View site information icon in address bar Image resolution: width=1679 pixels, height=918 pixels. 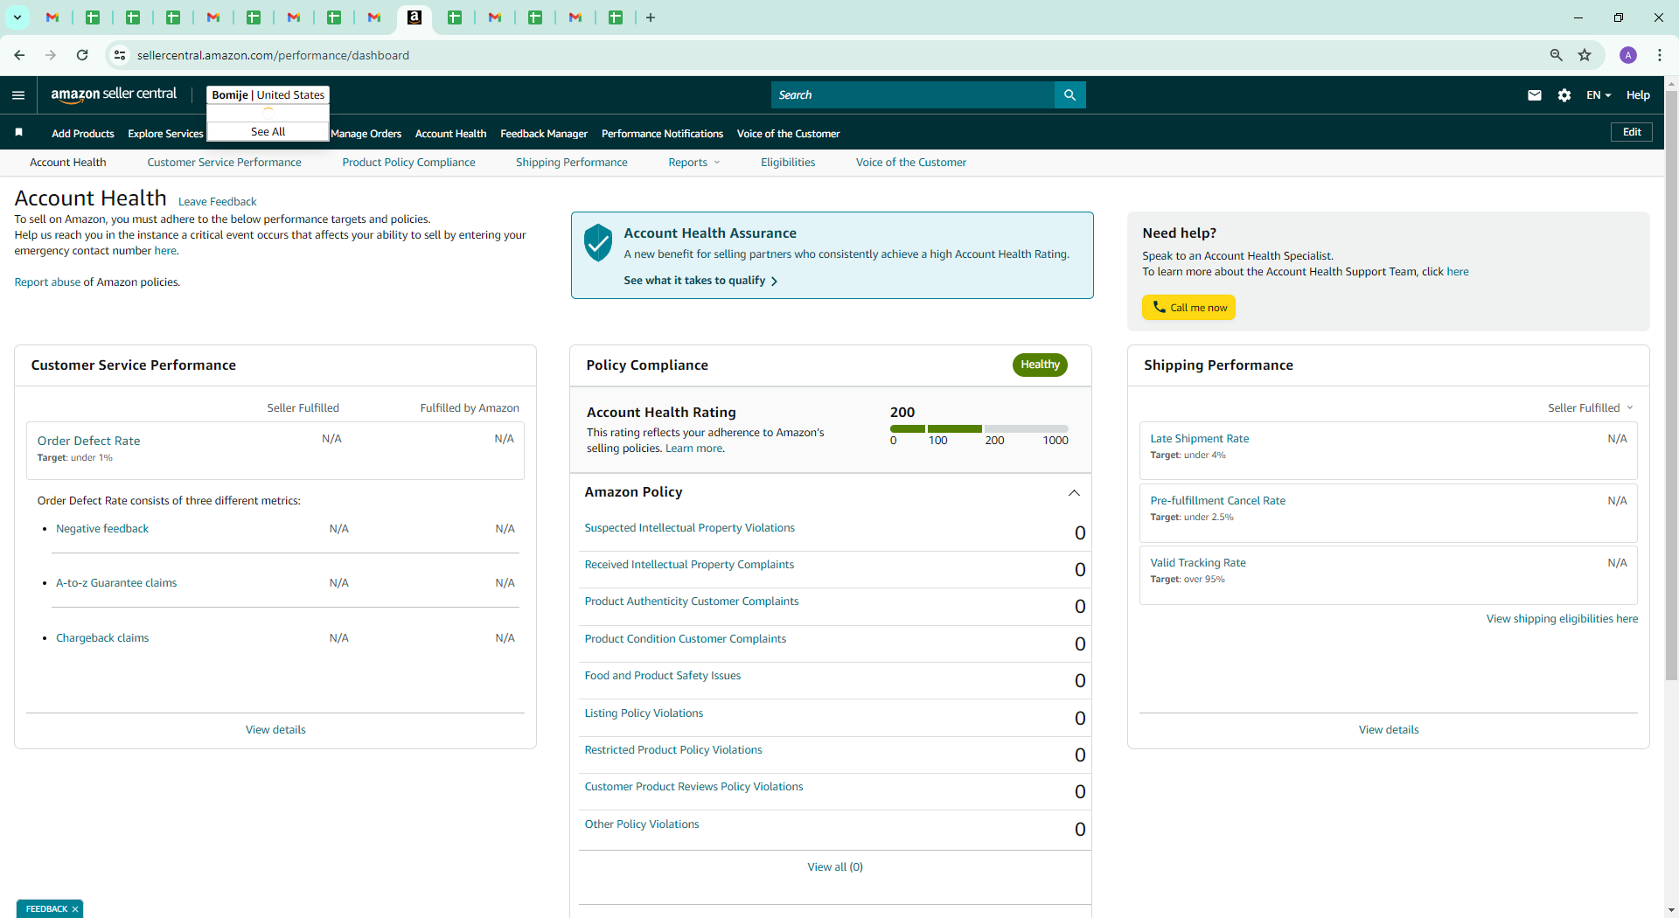[x=120, y=55]
